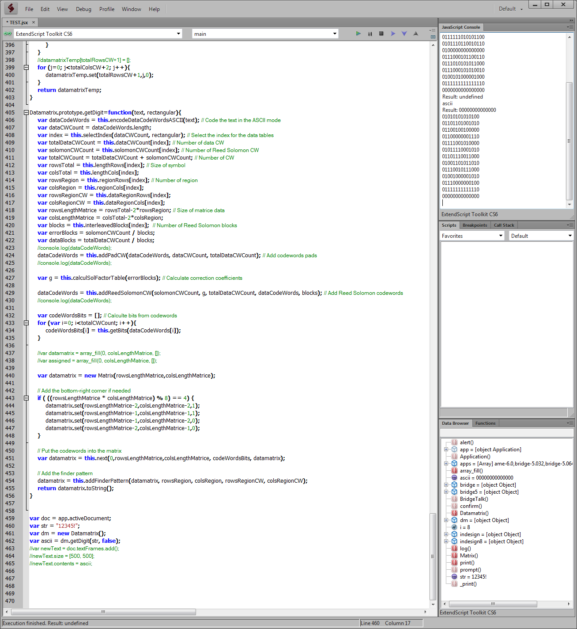Click the JavaScript Console vertical scrollbar thumb
This screenshot has width=577, height=629.
click(x=569, y=141)
